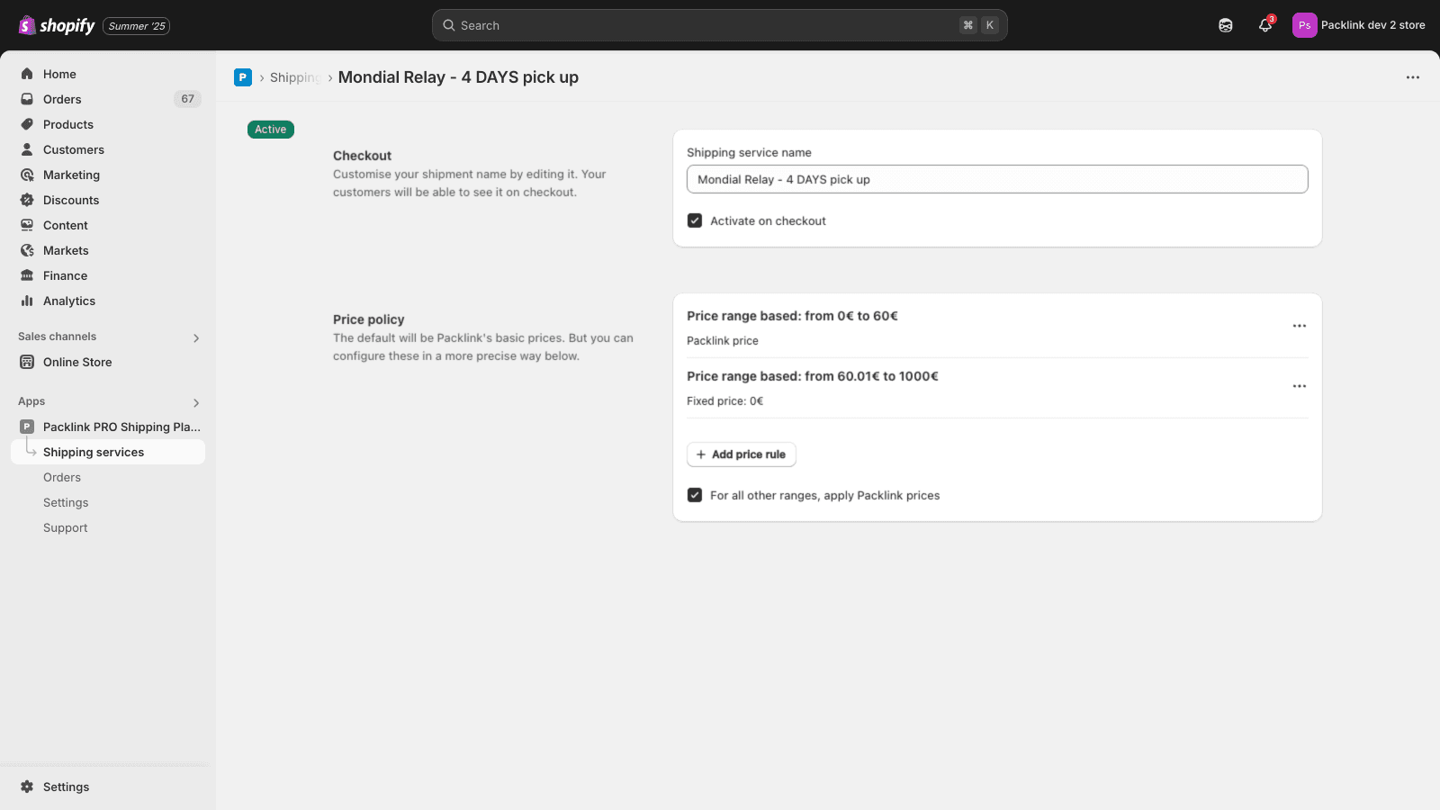
Task: Select Shipping services under Packlink app
Action: pos(94,452)
